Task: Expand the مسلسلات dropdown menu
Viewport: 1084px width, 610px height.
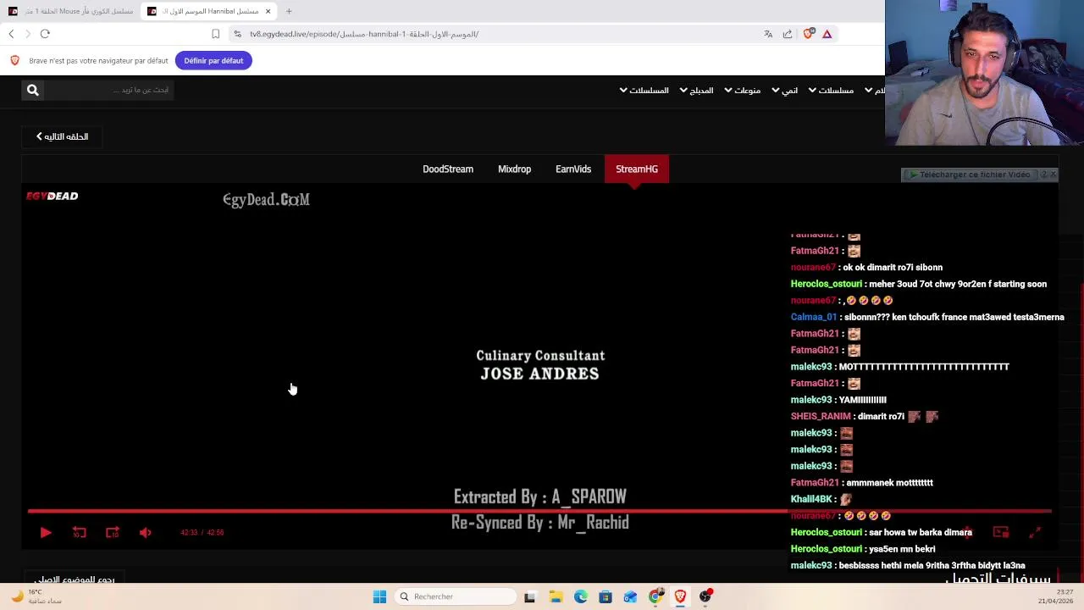Action: [832, 91]
